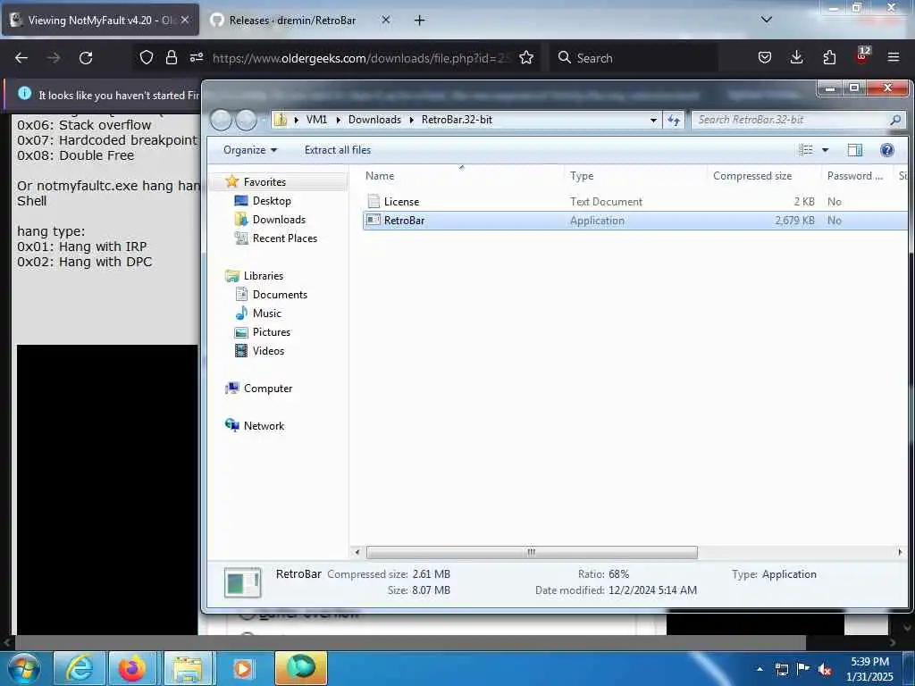Open the Documents library

[280, 295]
